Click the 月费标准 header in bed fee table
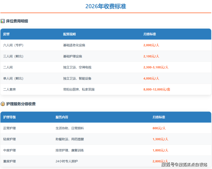The width and height of the screenshot is (212, 169). point(150,34)
